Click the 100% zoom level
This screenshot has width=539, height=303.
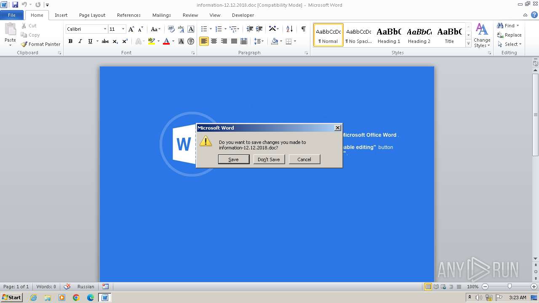tap(472, 287)
